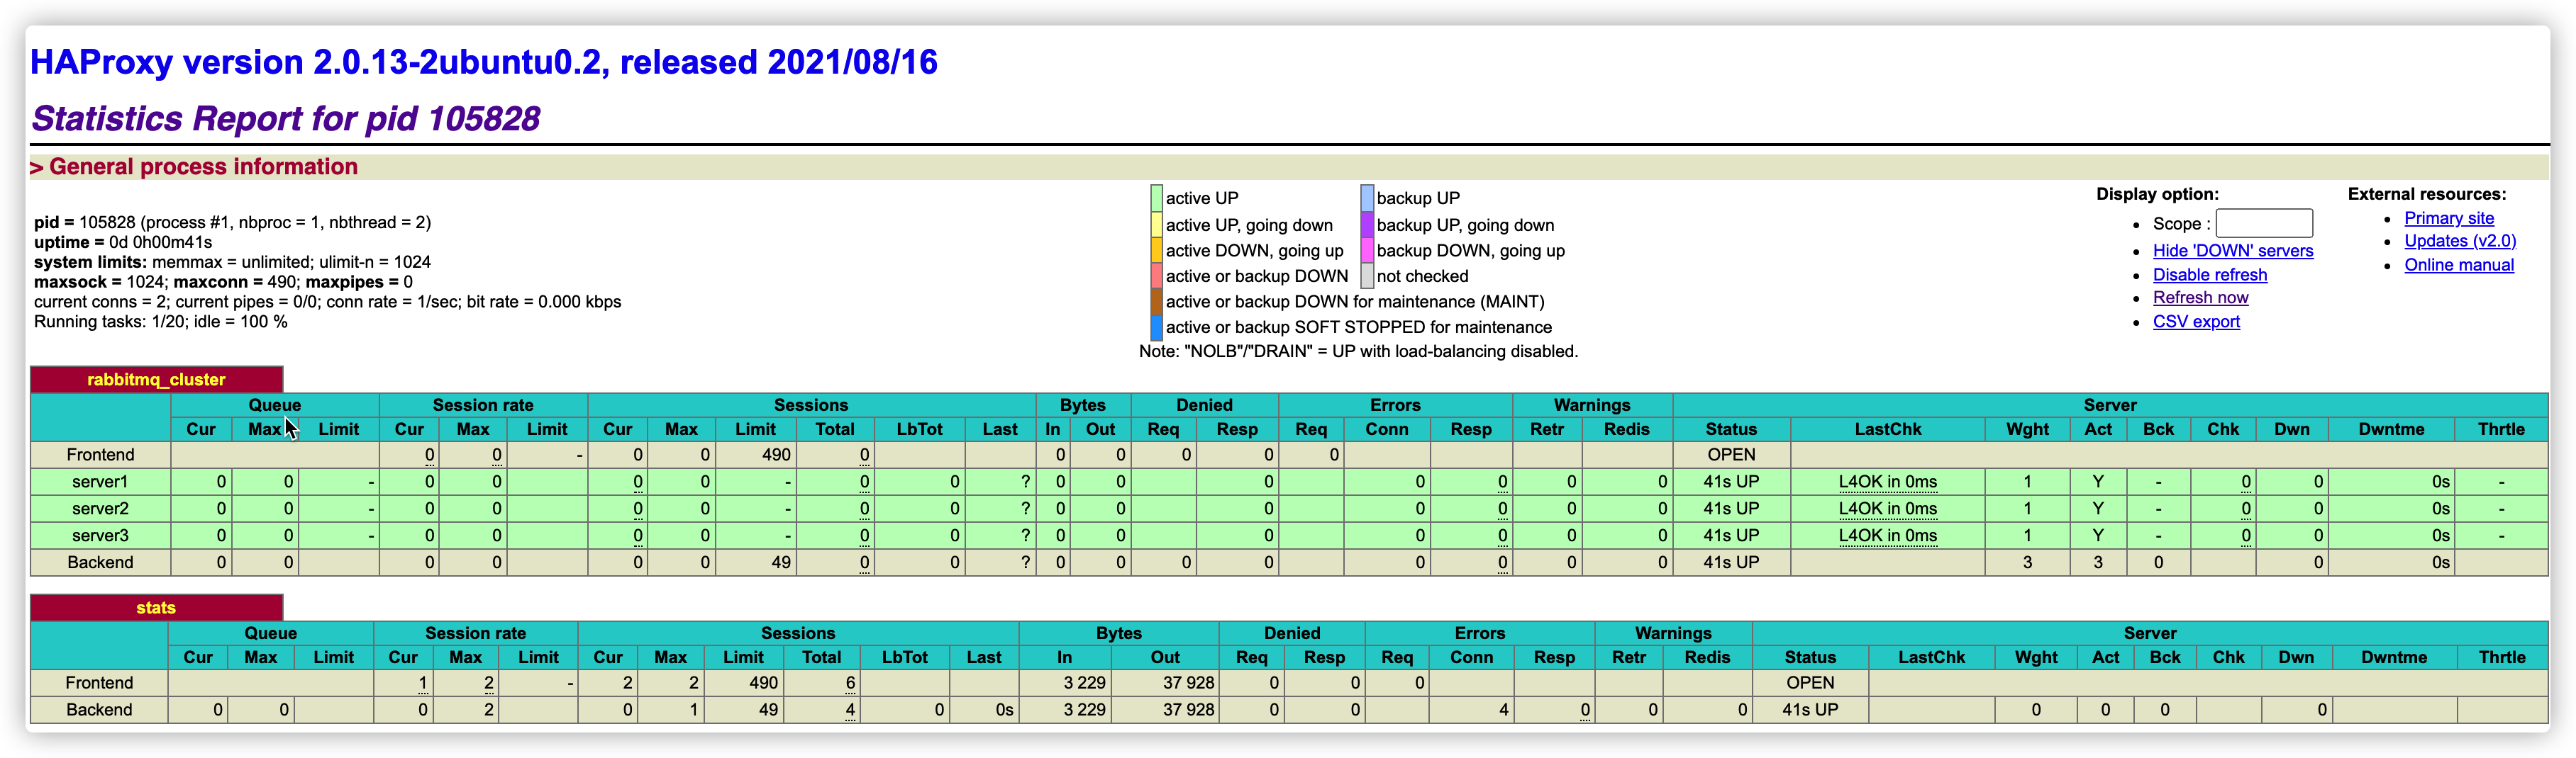
Task: Click the not checked gray swatch
Action: point(1367,276)
